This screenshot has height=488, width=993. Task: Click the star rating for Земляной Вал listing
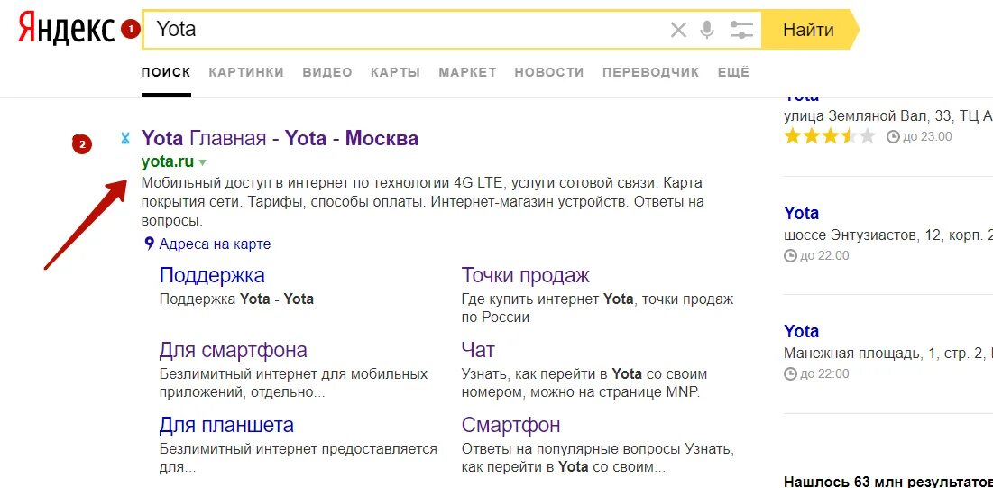(x=830, y=136)
